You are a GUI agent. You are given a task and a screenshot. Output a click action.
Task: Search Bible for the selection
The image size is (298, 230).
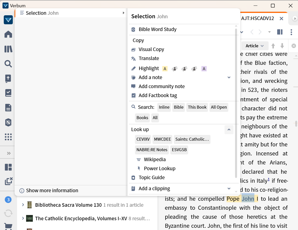179,107
